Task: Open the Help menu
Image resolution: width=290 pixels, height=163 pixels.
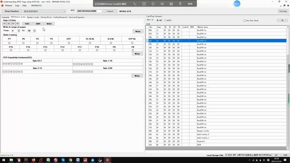Action: [24, 5]
